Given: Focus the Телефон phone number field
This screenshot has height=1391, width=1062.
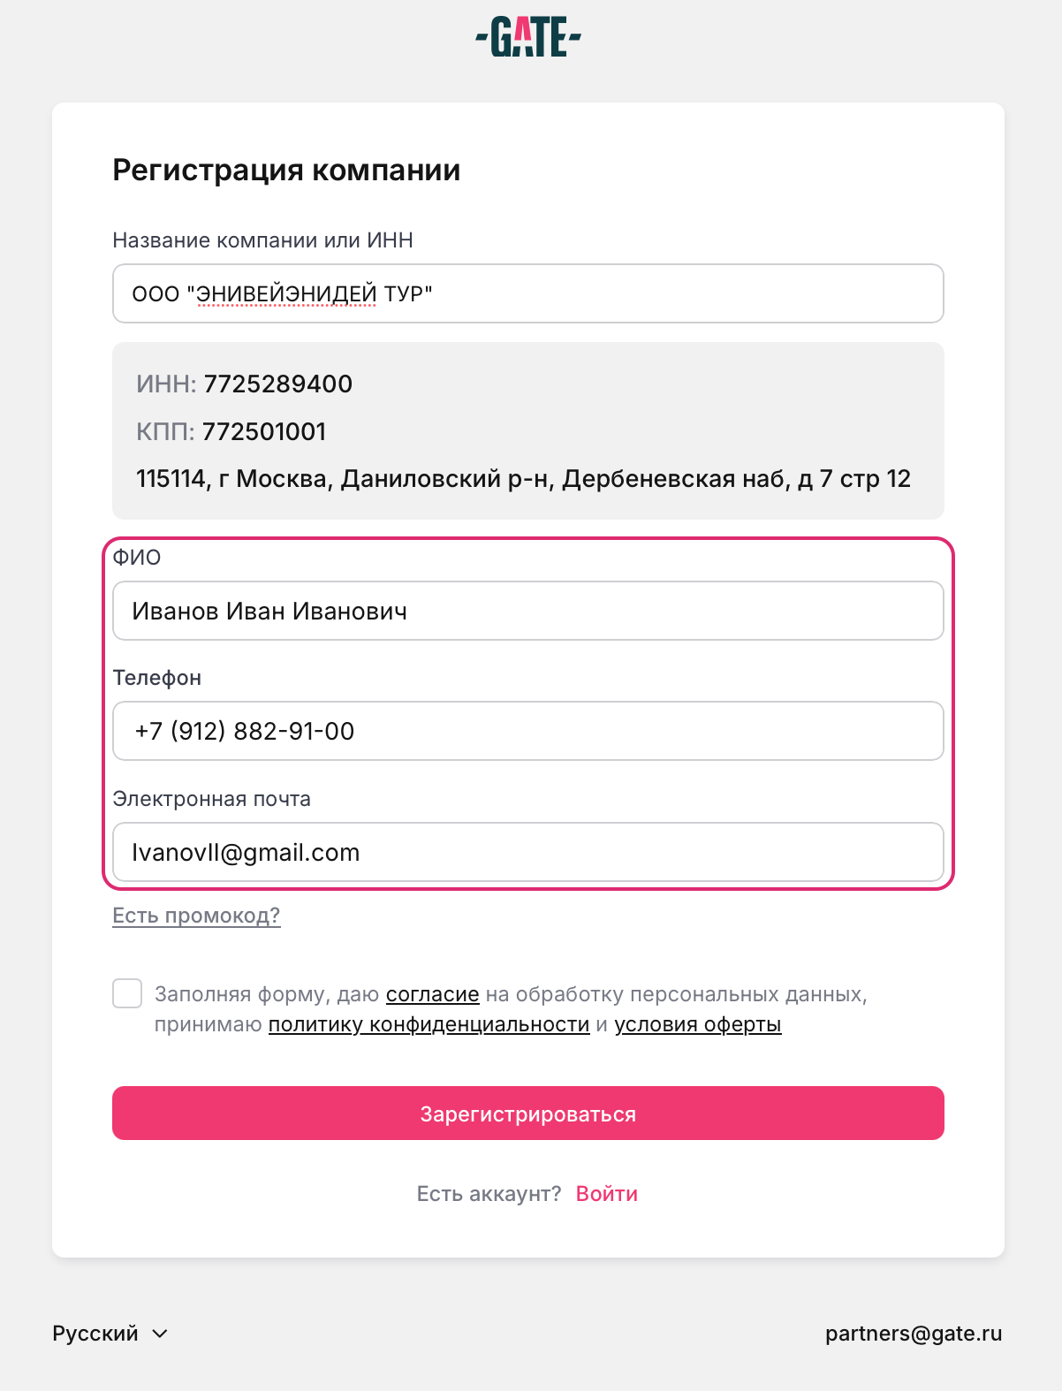Looking at the screenshot, I should coord(527,731).
